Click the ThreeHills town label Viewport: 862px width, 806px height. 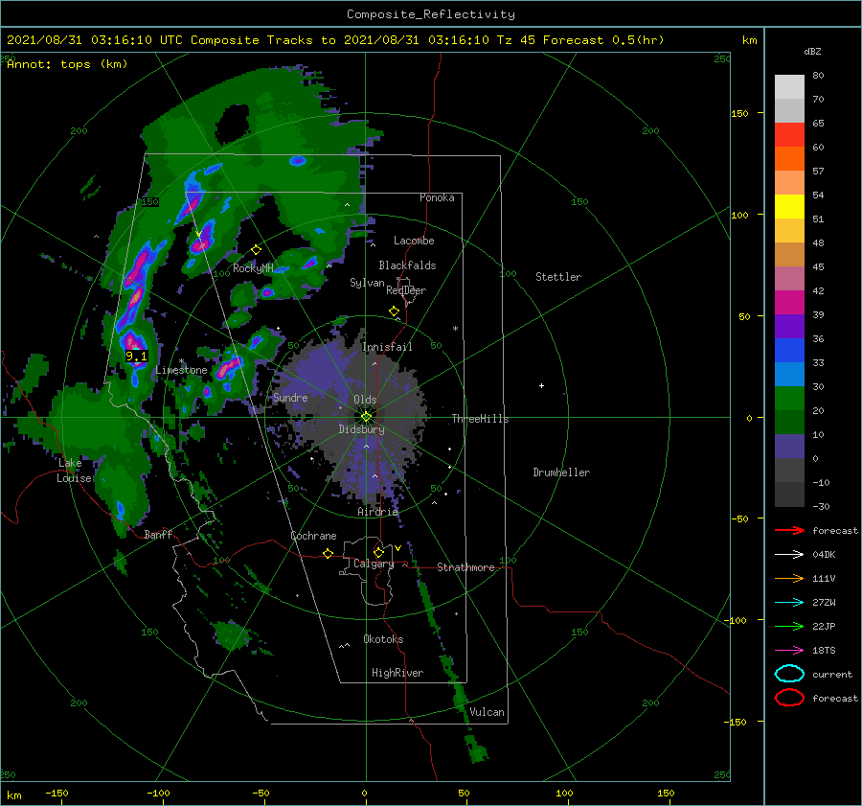pos(480,419)
